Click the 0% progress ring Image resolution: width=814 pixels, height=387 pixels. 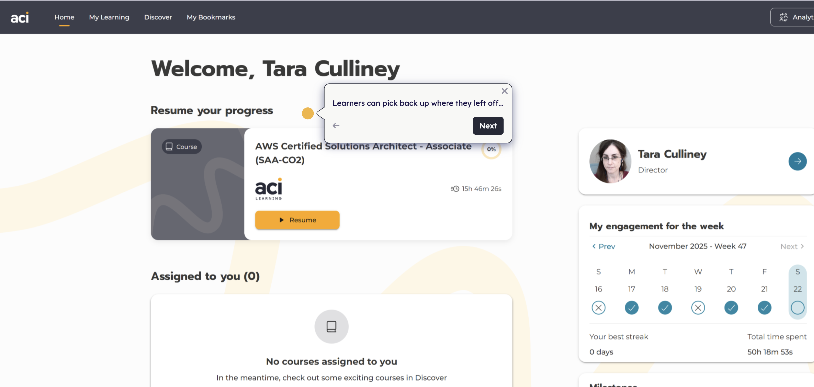click(491, 149)
